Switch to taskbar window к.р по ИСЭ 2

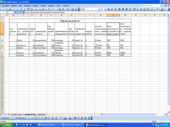72,125
